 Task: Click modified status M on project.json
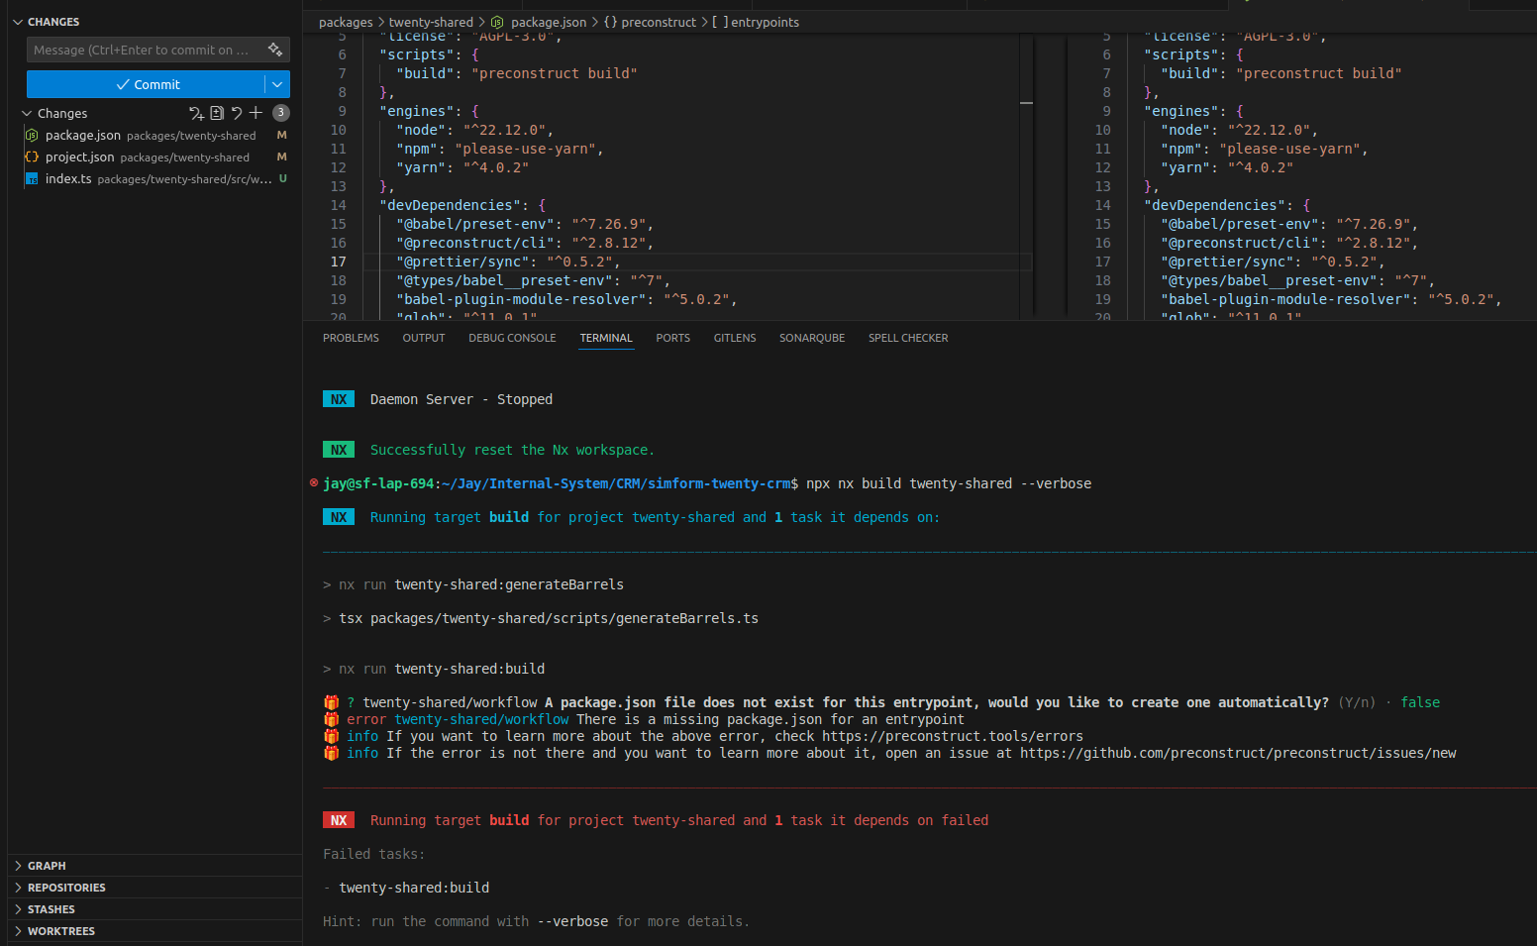tap(282, 157)
